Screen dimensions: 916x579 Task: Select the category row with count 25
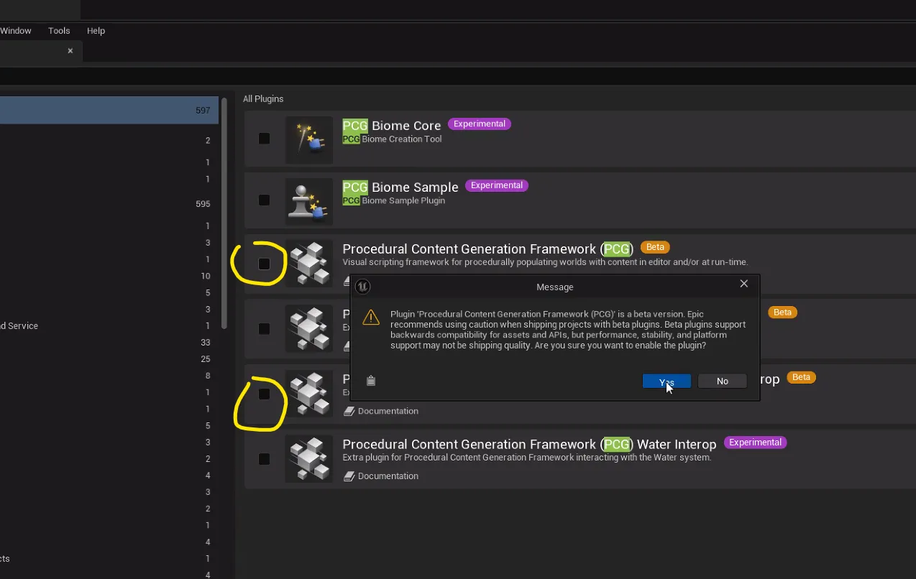(109, 359)
